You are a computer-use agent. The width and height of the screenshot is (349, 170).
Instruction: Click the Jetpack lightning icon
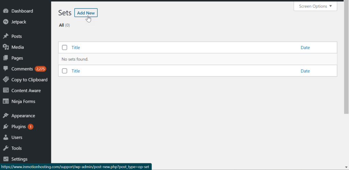pyautogui.click(x=6, y=22)
